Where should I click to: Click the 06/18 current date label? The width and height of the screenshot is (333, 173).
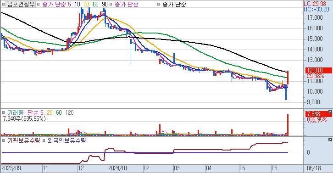coord(314,168)
